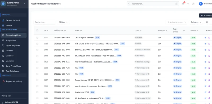The image size is (212, 104).
Task: Click the top Rechercher global search field
Action: click(153, 4)
